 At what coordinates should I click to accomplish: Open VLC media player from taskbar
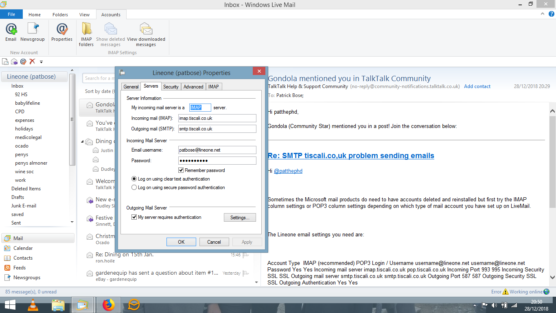[33, 305]
